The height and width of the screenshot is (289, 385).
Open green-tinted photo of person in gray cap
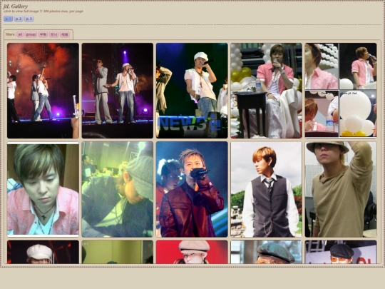118,189
